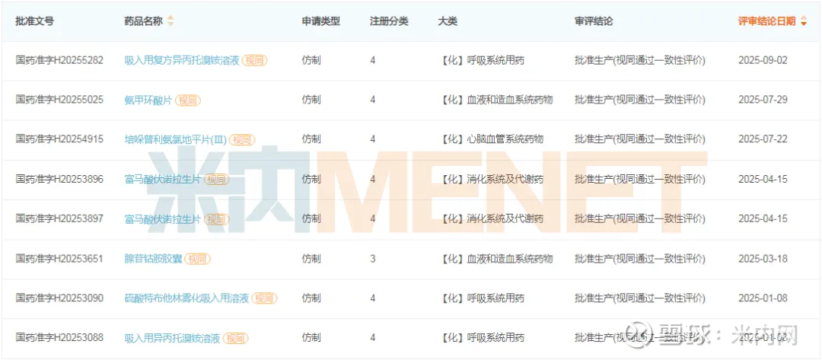
Task: Open 富马酸伏诺拉生片 link in row H20253897
Action: (x=163, y=219)
